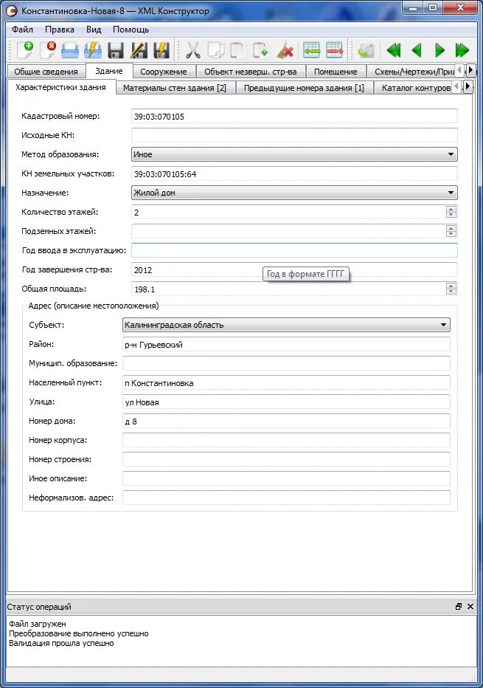
Task: Click the Номер строения field
Action: pos(286,459)
